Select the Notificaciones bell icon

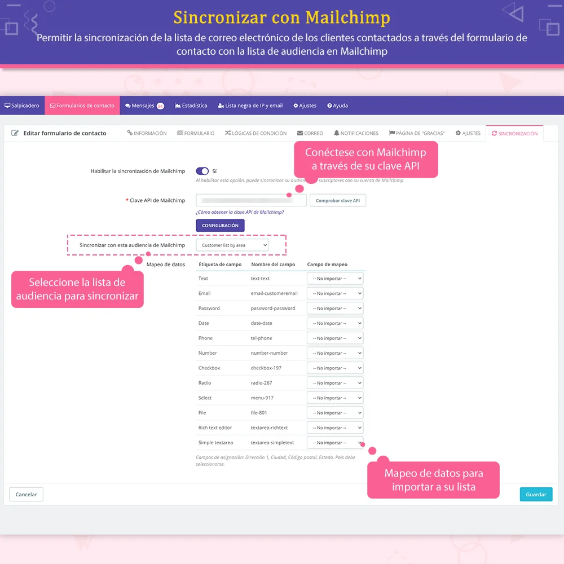(x=336, y=133)
